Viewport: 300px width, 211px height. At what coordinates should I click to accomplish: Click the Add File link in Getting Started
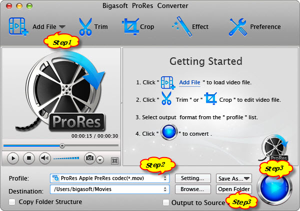[189, 82]
